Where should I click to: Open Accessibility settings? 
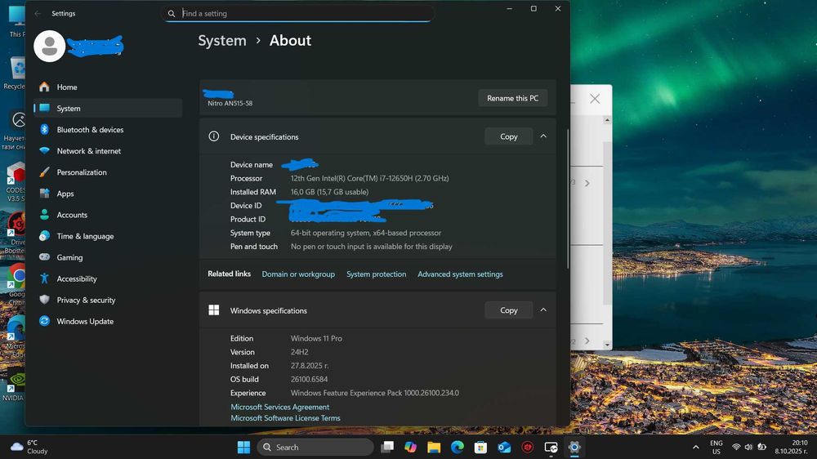109,279
